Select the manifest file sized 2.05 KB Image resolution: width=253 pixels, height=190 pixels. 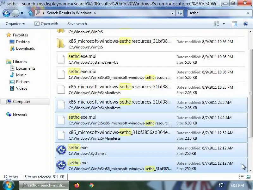[x=151, y=90]
